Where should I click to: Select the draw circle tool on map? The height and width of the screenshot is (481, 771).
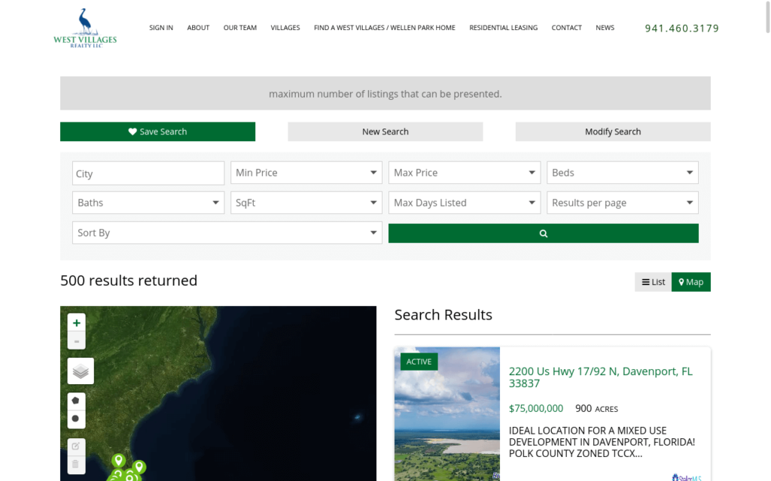tap(76, 419)
